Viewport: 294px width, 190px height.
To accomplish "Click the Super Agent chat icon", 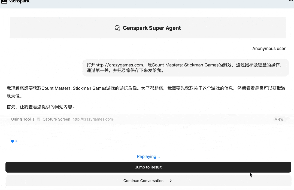I will 117,28.
